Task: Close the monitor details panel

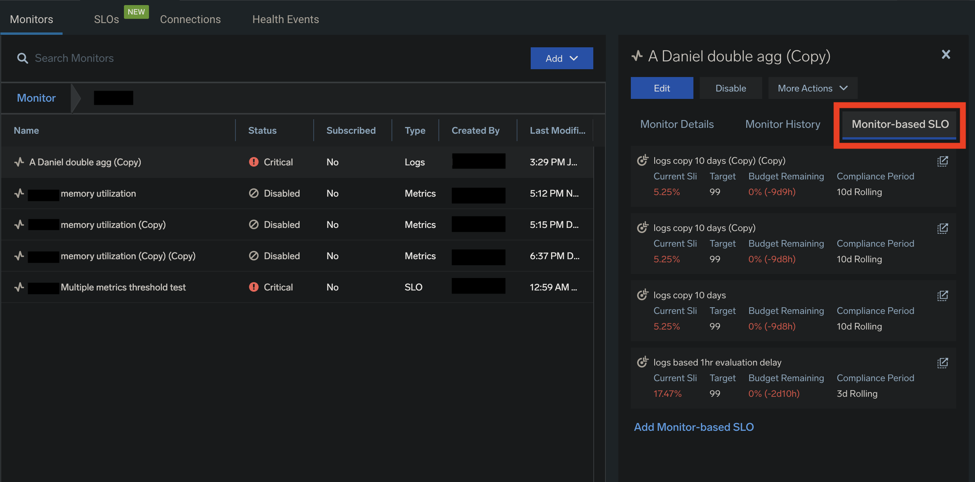Action: 946,54
